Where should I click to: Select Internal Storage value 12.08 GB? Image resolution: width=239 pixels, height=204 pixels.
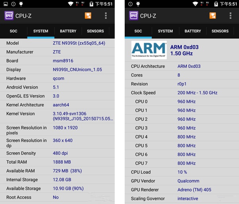coord(62,180)
